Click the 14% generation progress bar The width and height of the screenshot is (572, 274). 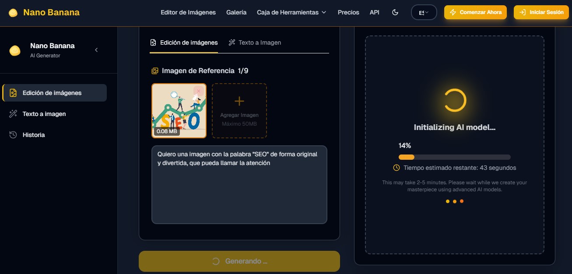pos(454,157)
